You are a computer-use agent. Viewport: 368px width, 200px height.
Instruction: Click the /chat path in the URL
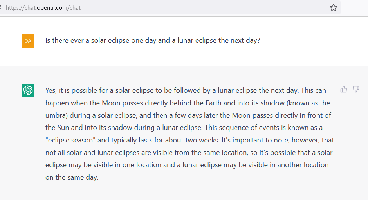click(x=74, y=8)
